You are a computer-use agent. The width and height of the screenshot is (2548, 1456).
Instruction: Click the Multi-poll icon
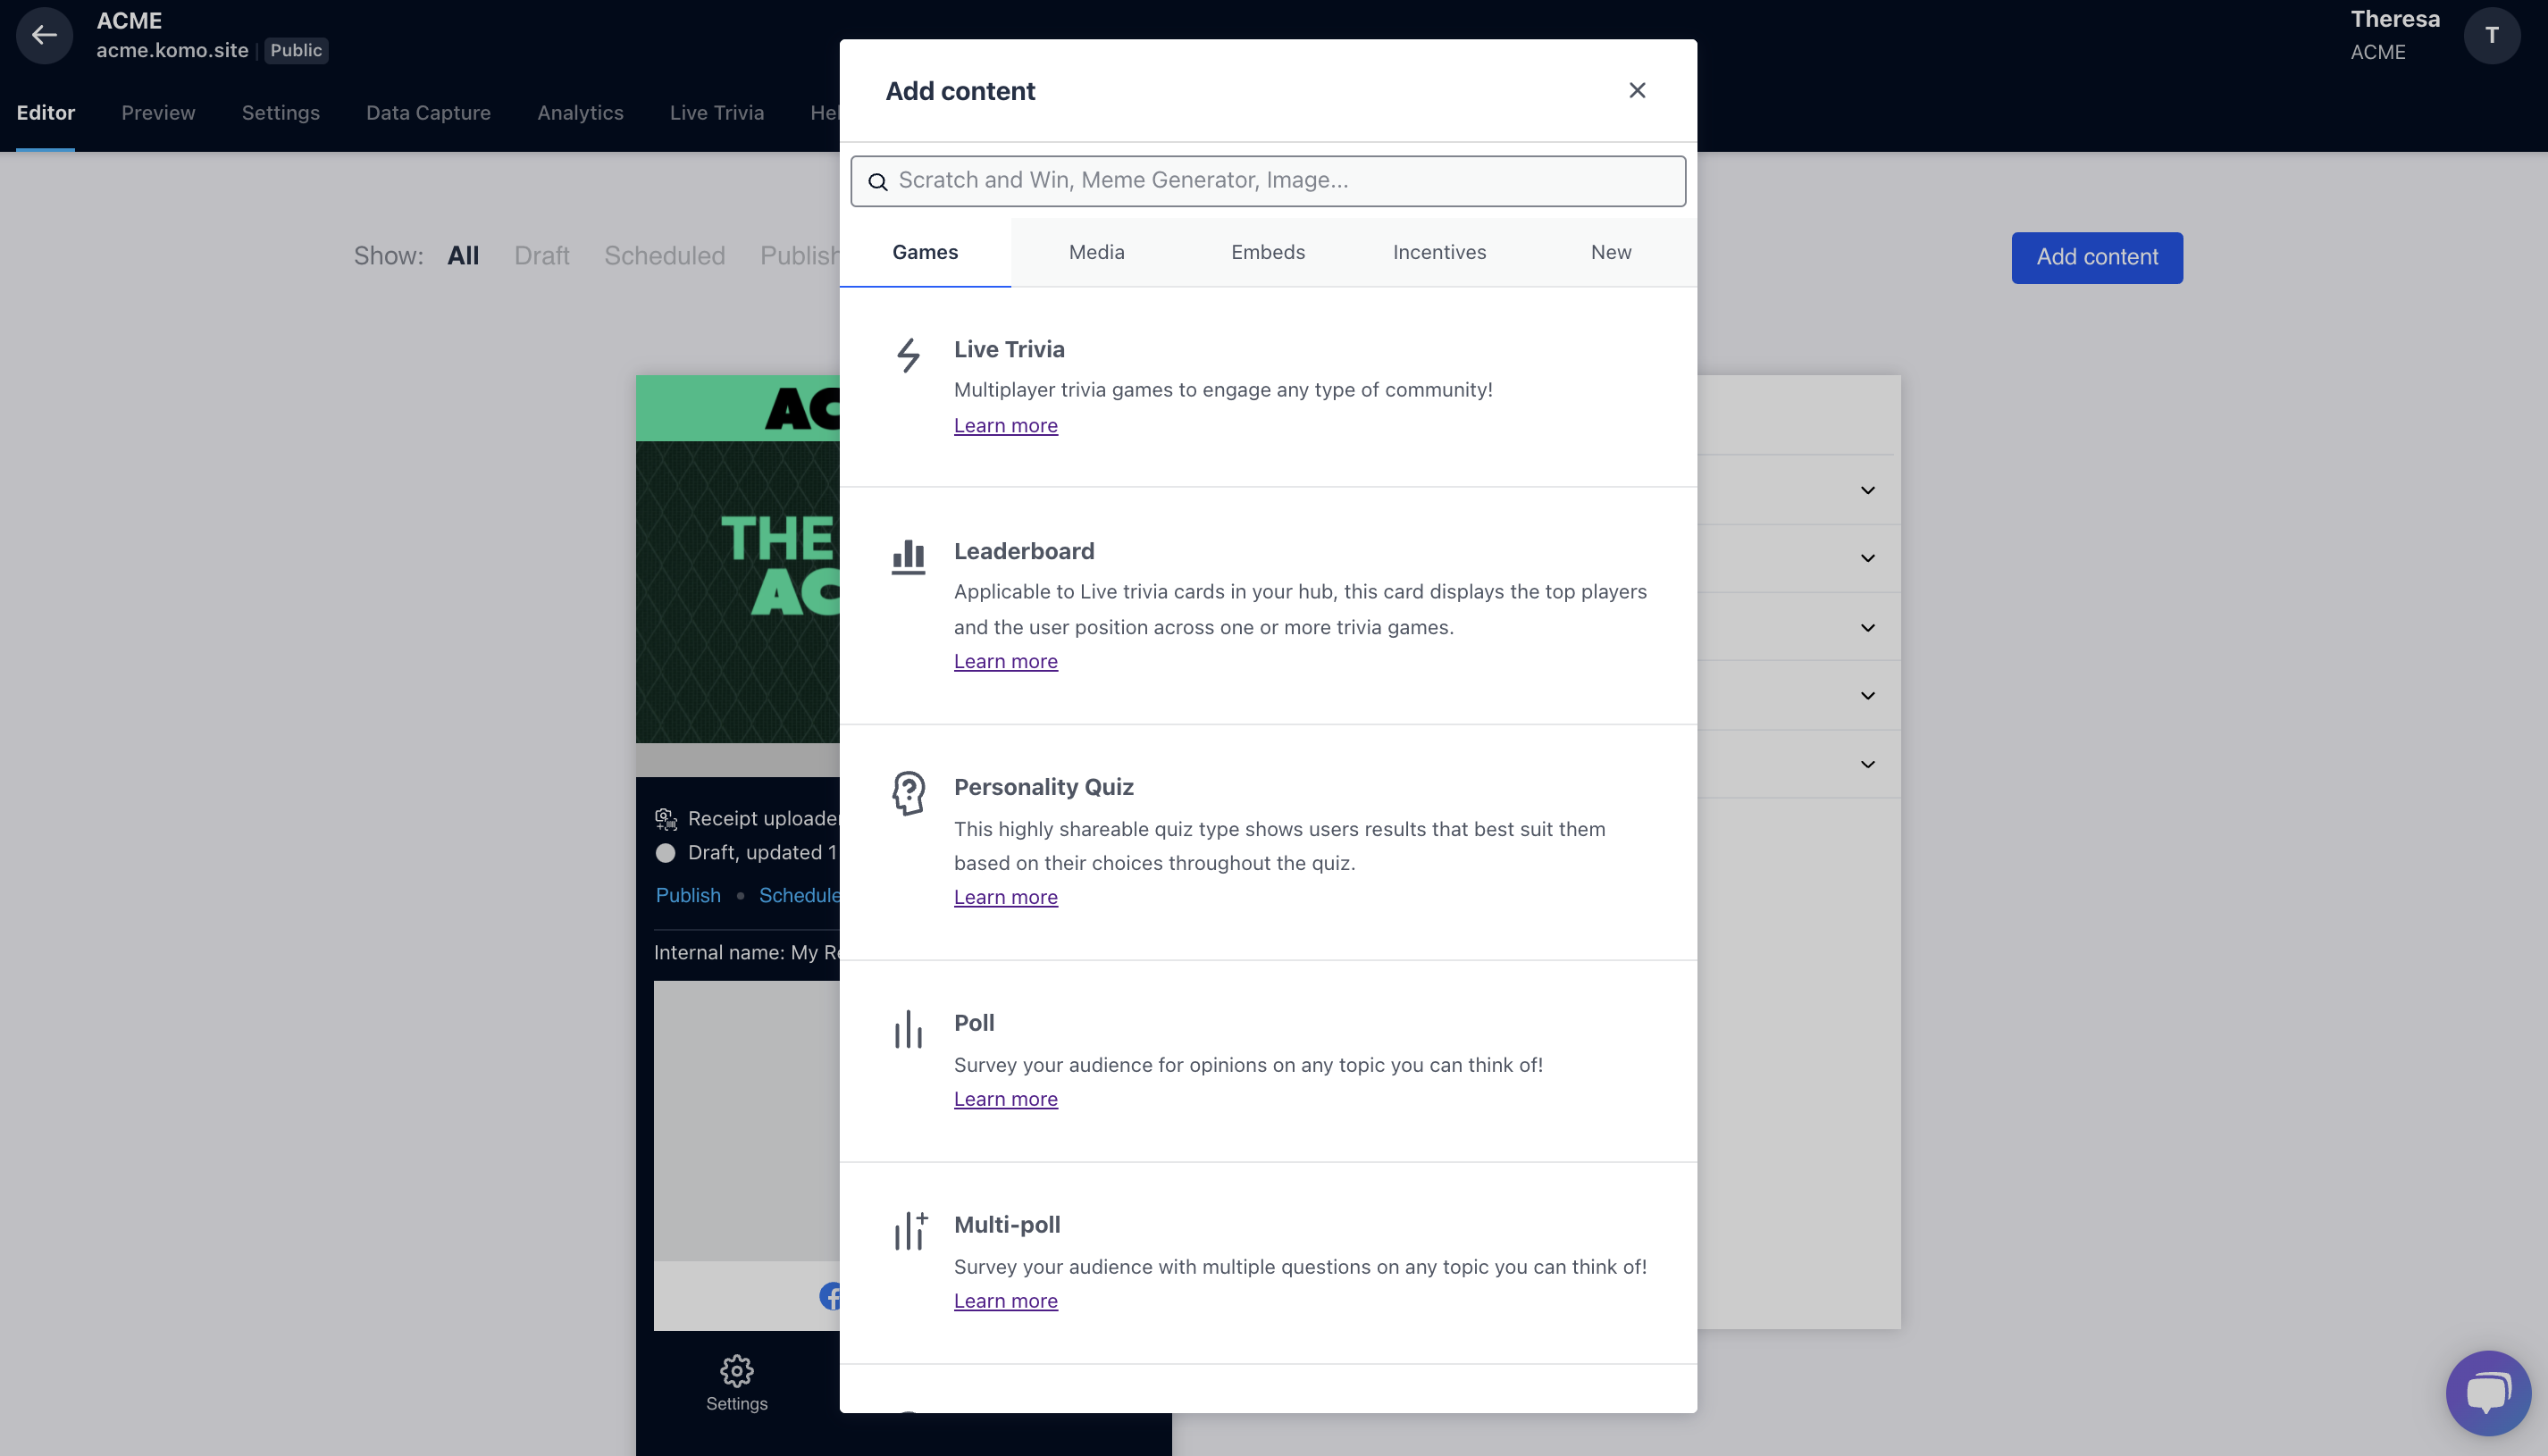(x=910, y=1231)
